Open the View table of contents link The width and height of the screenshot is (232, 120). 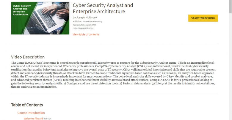[86, 34]
